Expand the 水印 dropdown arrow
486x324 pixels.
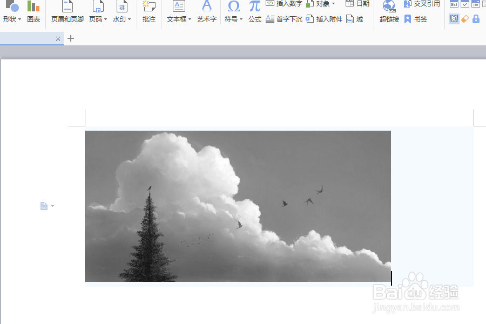click(x=129, y=19)
